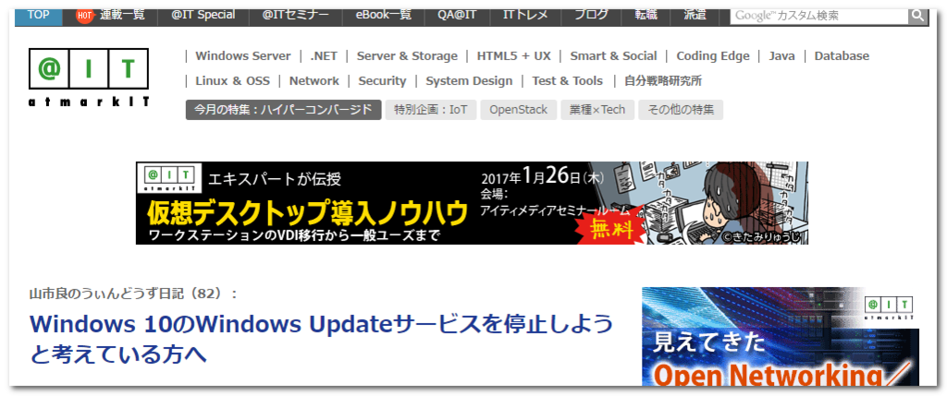Go to HTML5 + UX category
Viewport: 947px width, 396px height.
(x=514, y=56)
